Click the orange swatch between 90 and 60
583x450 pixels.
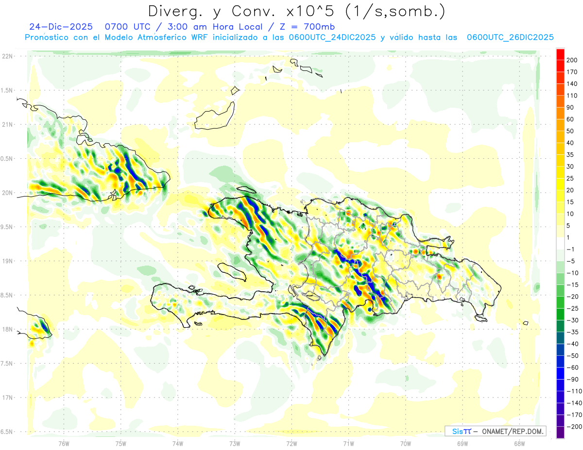pos(560,113)
